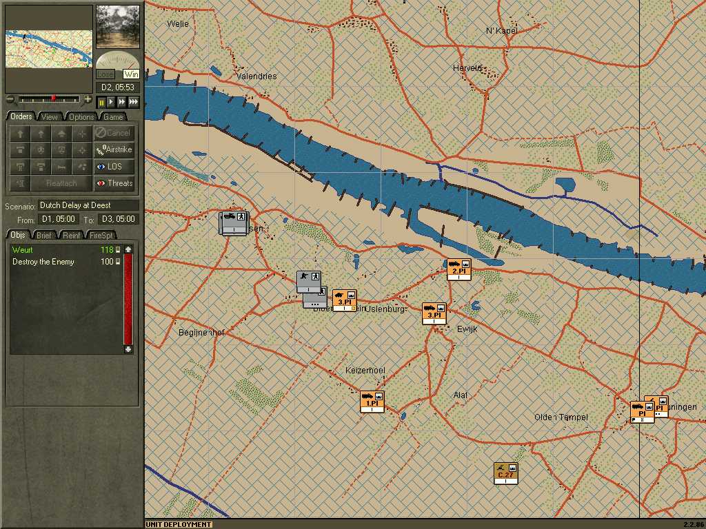This screenshot has height=529, width=706.
Task: Run the game at fast speed (double arrow)
Action: (121, 103)
